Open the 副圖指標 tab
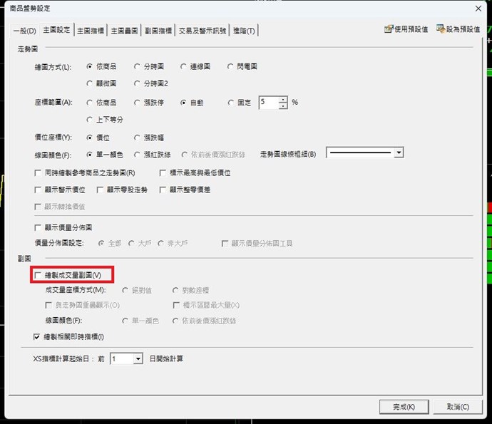Image resolution: width=492 pixels, height=424 pixels. pyautogui.click(x=158, y=31)
